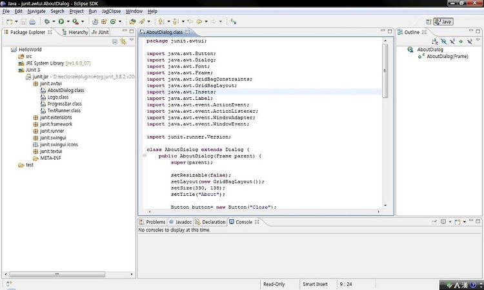The width and height of the screenshot is (484, 290).
Task: Switch to the Javadoc tab
Action: [x=181, y=222]
